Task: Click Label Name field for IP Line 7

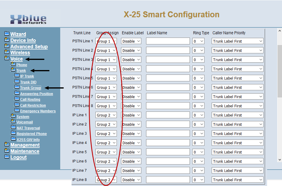Action: tap(168, 170)
